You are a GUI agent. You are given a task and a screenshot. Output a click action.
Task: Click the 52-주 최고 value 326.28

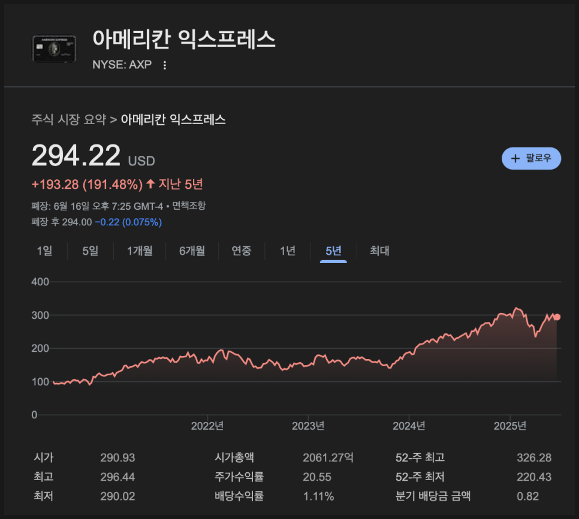click(534, 458)
